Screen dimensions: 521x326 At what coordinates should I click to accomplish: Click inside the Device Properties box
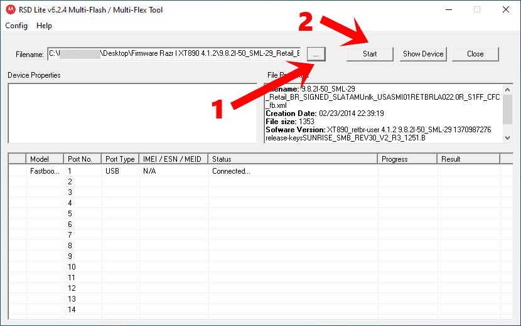pyautogui.click(x=132, y=113)
